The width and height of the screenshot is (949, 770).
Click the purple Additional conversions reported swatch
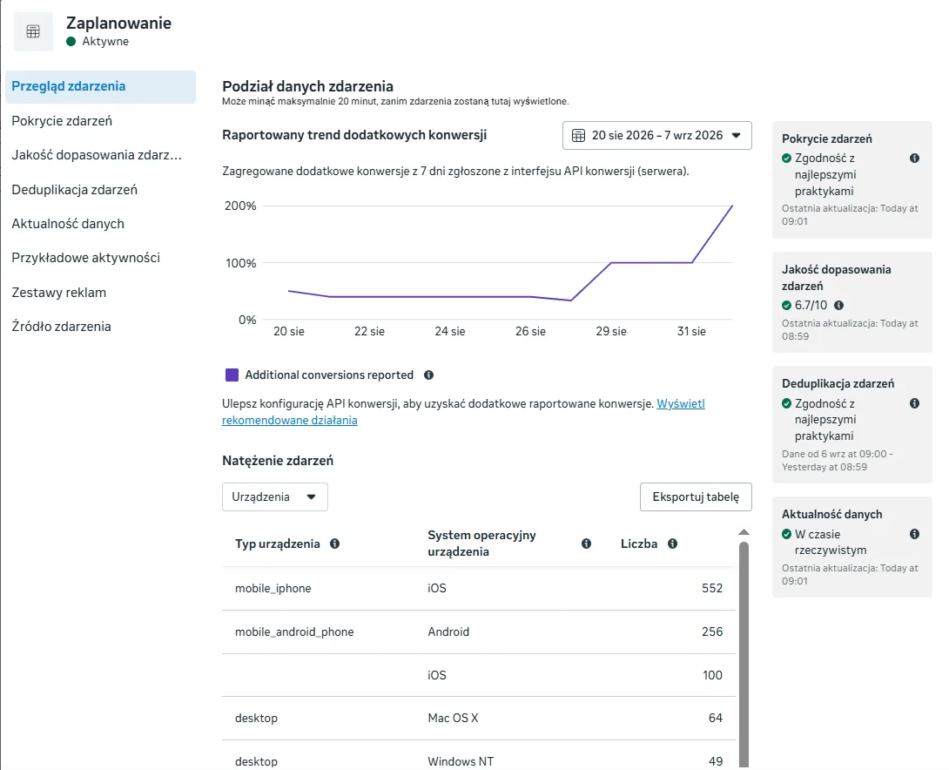coord(232,375)
